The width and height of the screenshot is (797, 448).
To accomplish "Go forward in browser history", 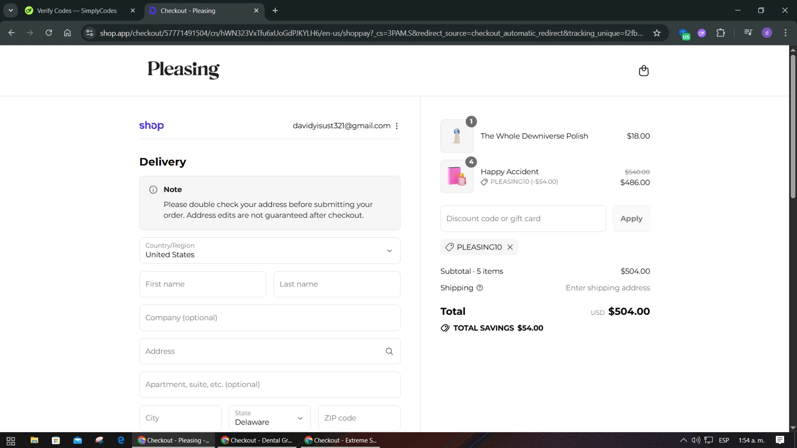I will 30,33.
